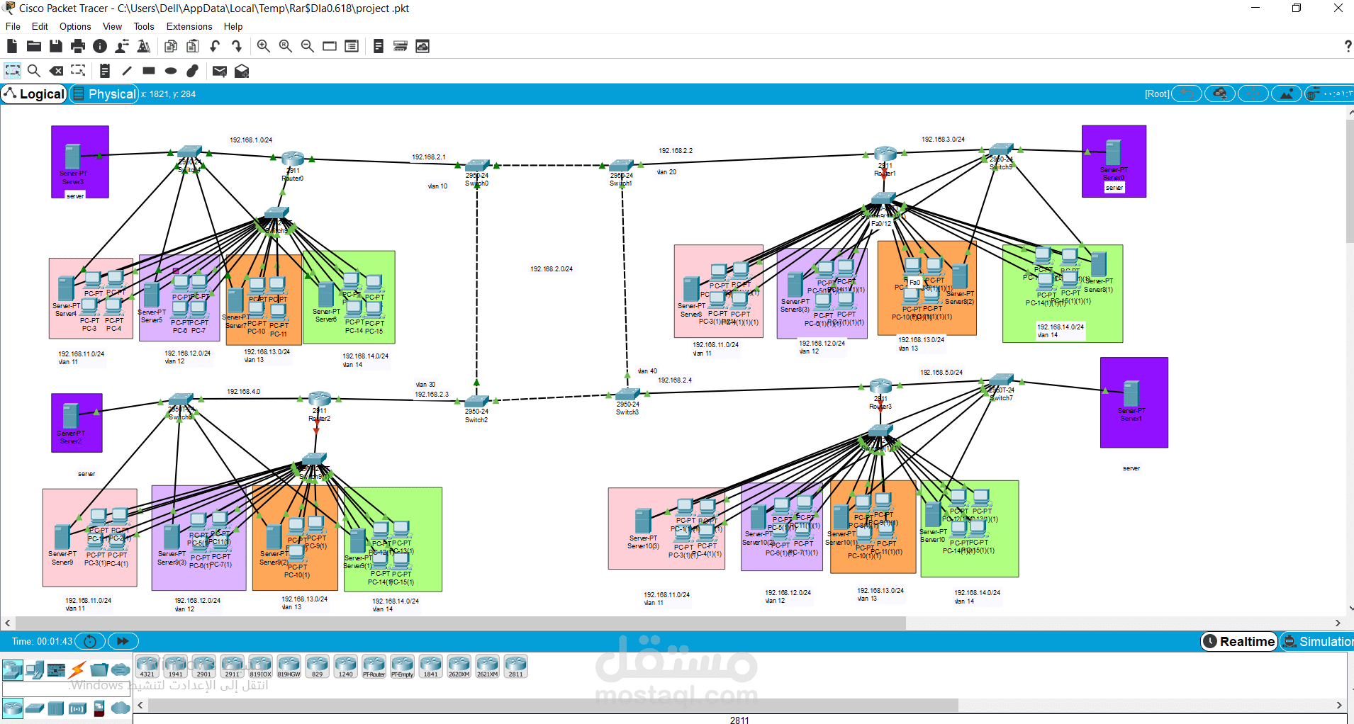1354x724 pixels.
Task: Copy selection with copy icon
Action: [170, 46]
